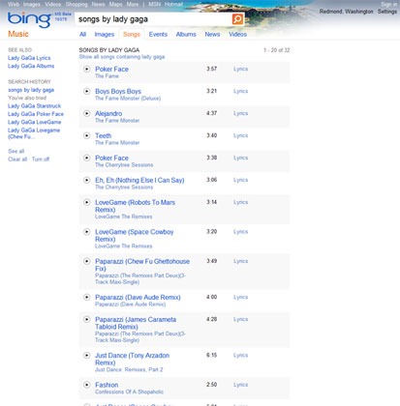Click the Music section heading
The height and width of the screenshot is (406, 400).
coord(18,34)
